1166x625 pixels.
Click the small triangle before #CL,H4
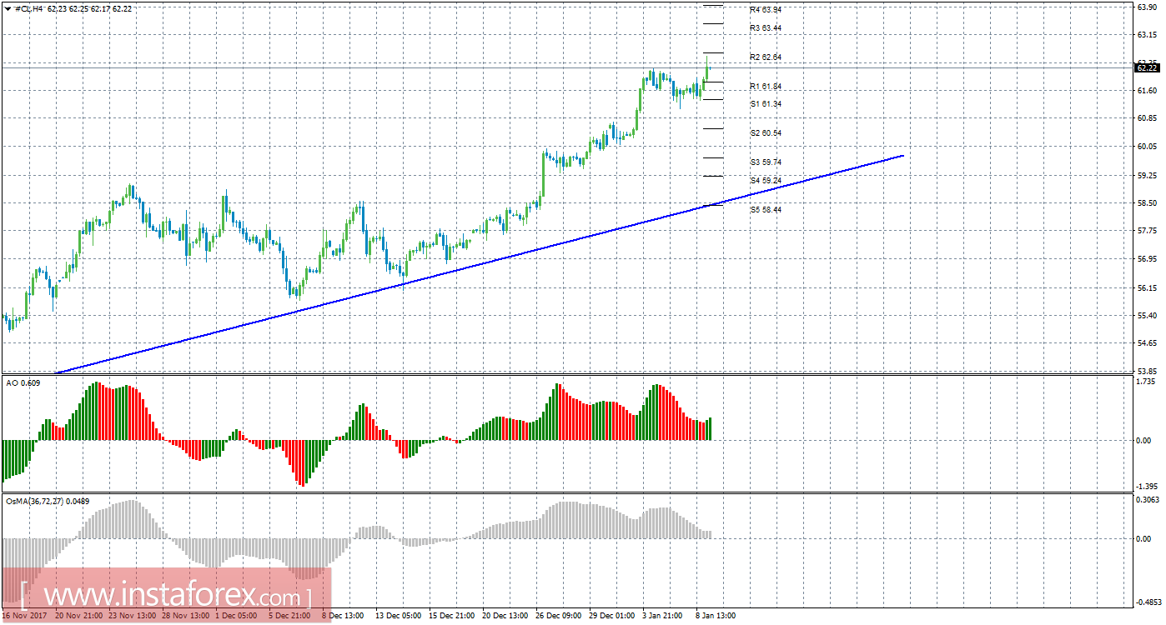[x=8, y=8]
